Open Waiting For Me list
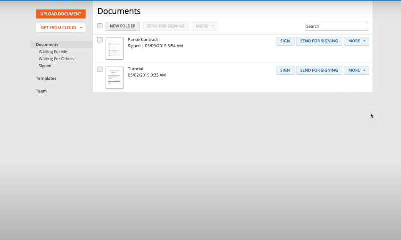This screenshot has width=401, height=240. point(53,52)
